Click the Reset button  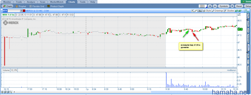(x=239, y=6)
